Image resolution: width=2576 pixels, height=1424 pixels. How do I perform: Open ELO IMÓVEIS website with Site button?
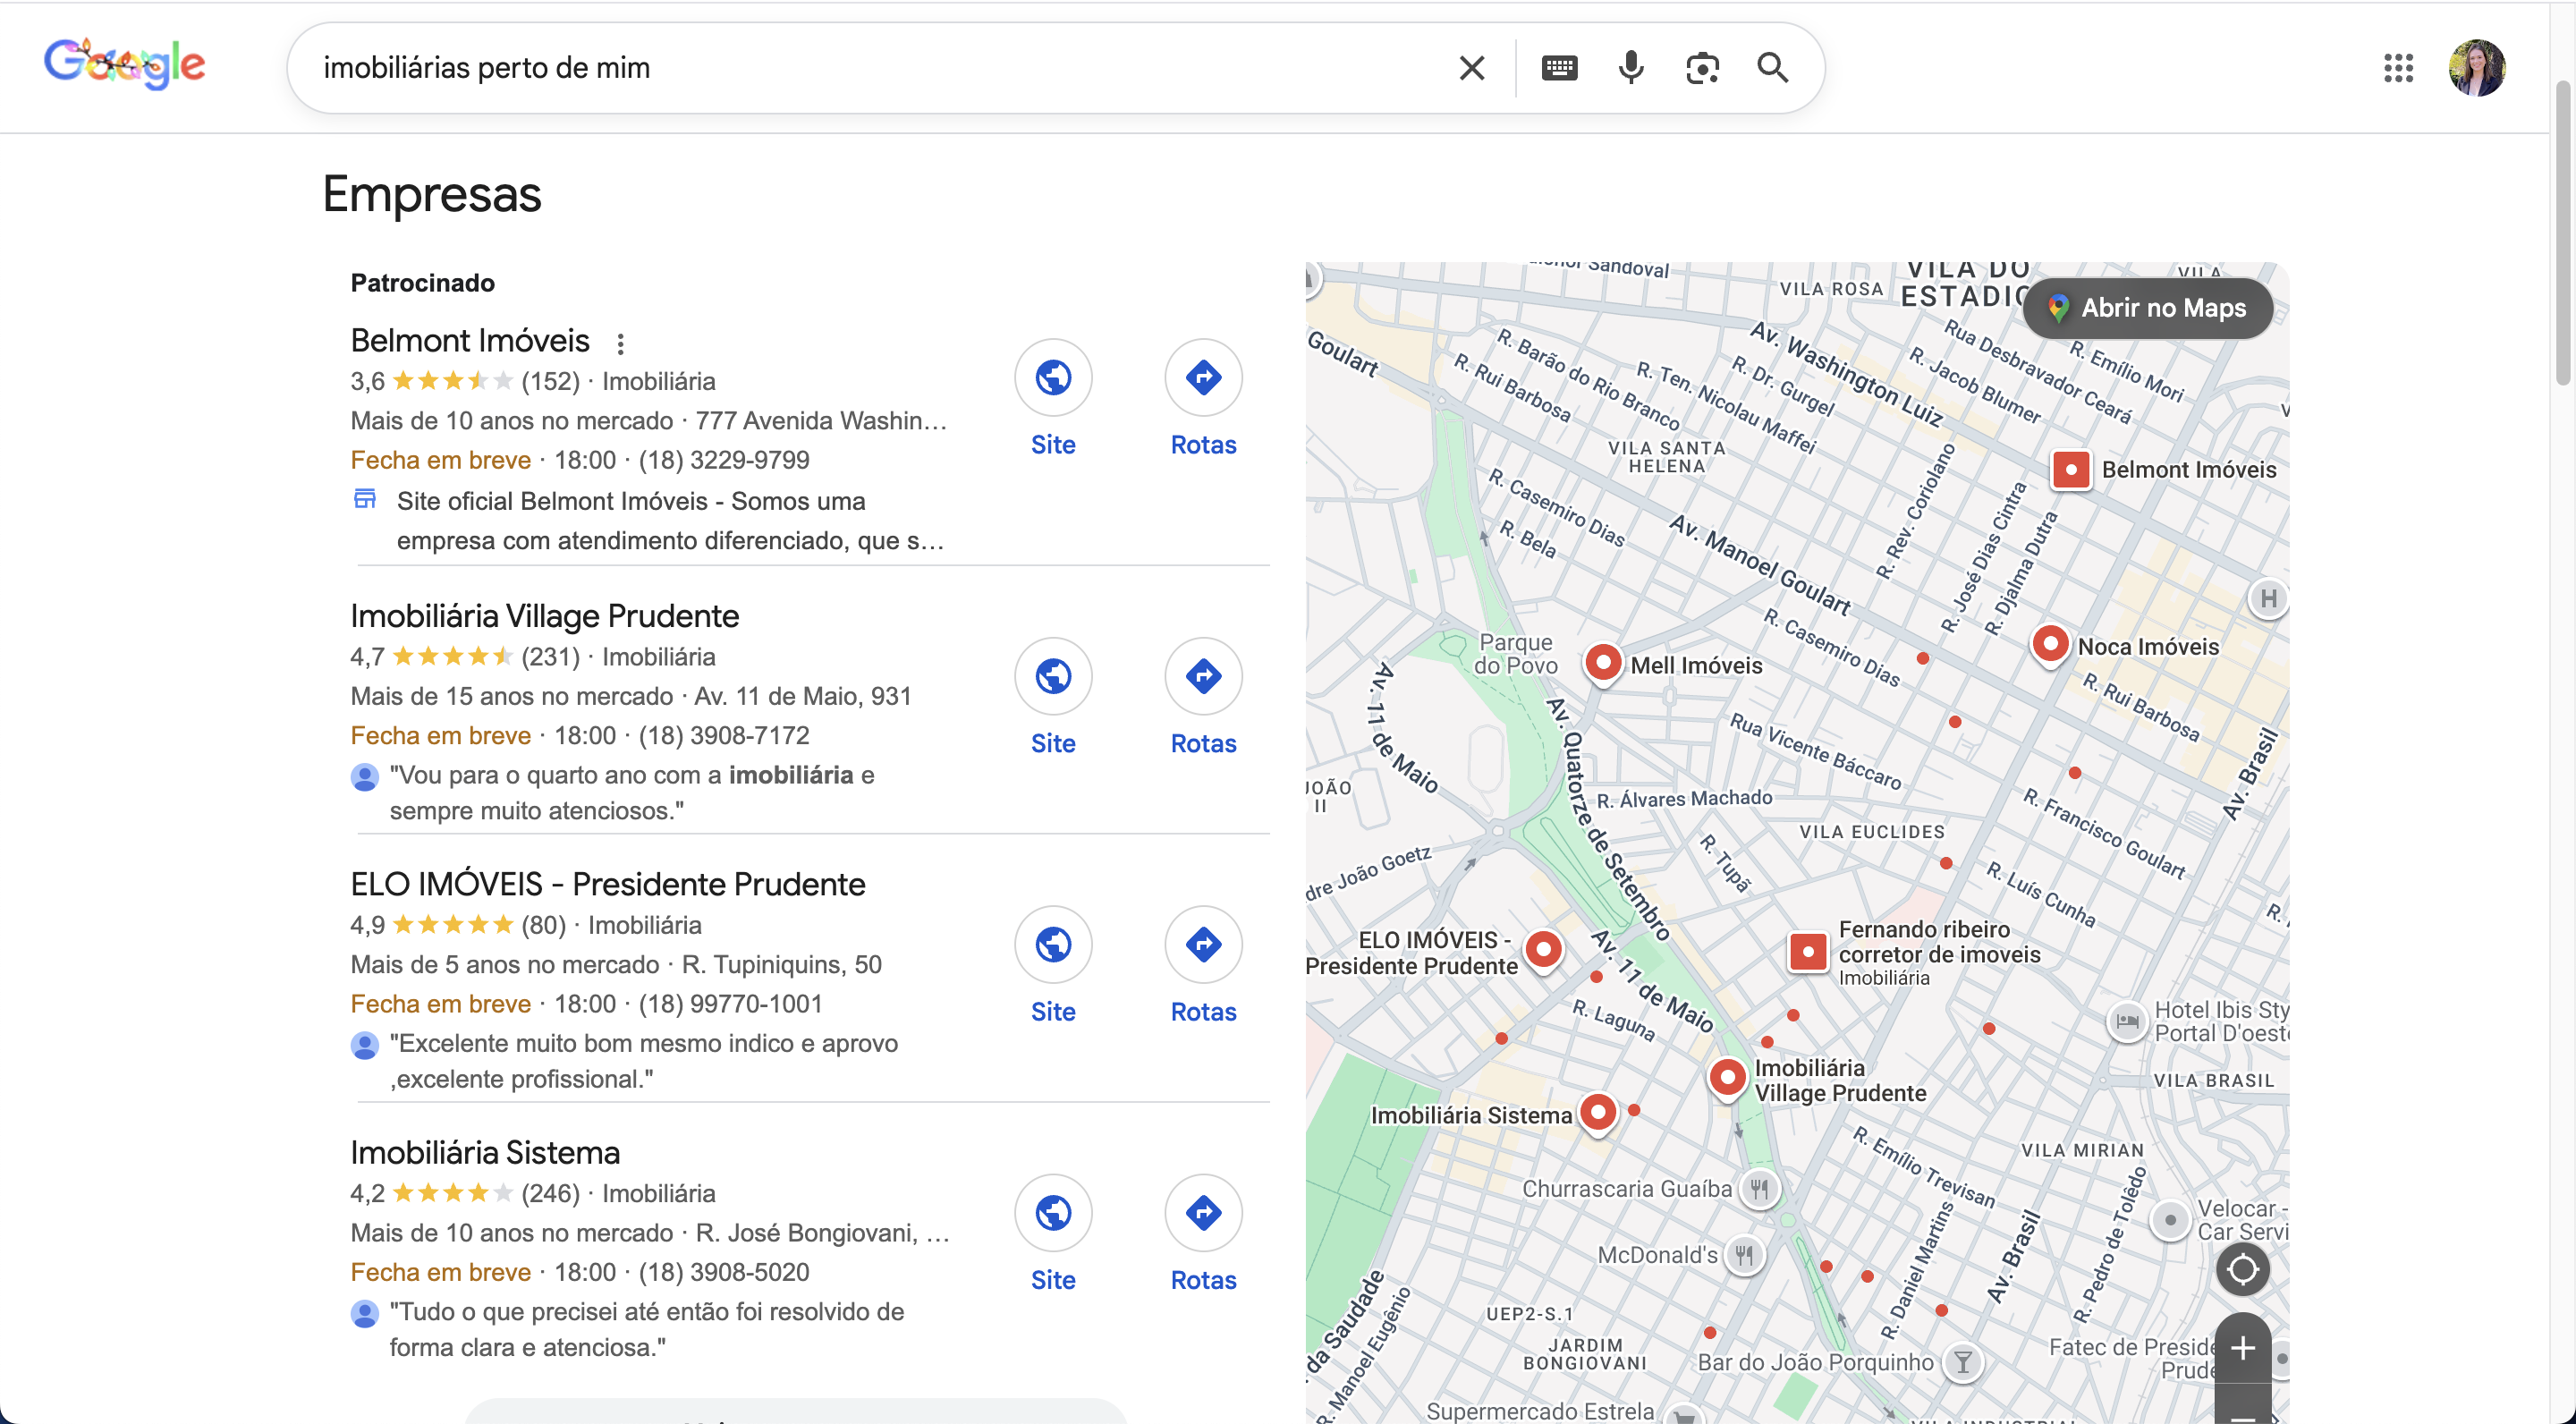[1053, 945]
